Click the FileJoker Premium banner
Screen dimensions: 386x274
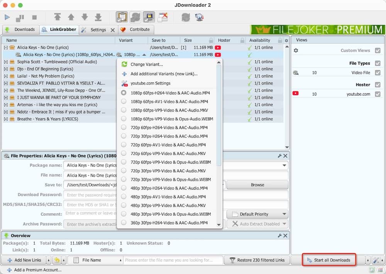coord(318,30)
